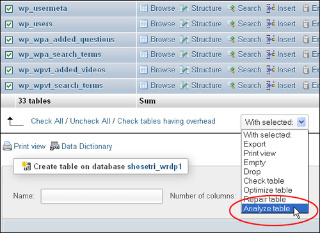Screen dimensions: 320x233
Task: Click the Check All link
Action: (47, 121)
